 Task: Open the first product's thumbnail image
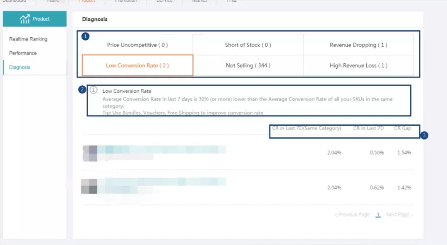click(x=90, y=153)
